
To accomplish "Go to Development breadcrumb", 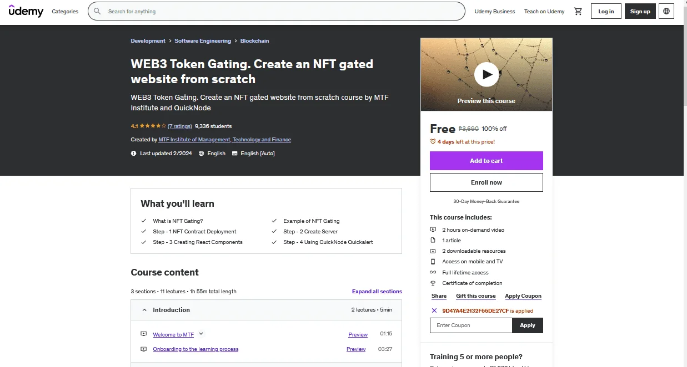I will (148, 40).
